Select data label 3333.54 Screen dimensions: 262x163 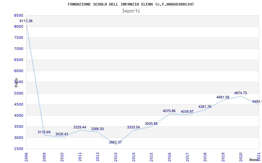[x=133, y=127]
